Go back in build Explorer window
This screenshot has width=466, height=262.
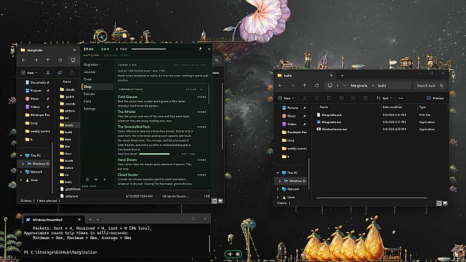pyautogui.click(x=281, y=86)
